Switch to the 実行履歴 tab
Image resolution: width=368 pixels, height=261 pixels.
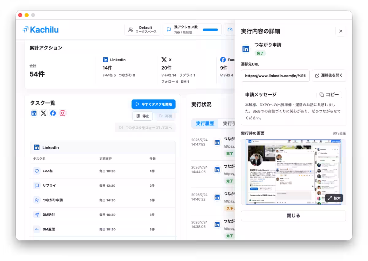click(205, 123)
